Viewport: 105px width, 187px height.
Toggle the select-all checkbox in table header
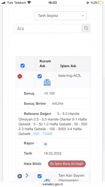coord(23,65)
